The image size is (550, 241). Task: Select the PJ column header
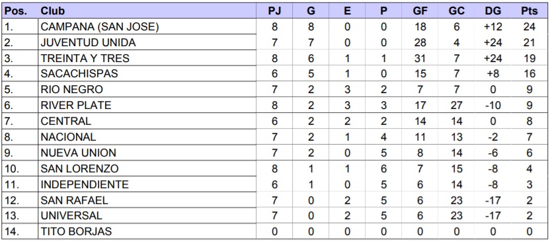[274, 11]
